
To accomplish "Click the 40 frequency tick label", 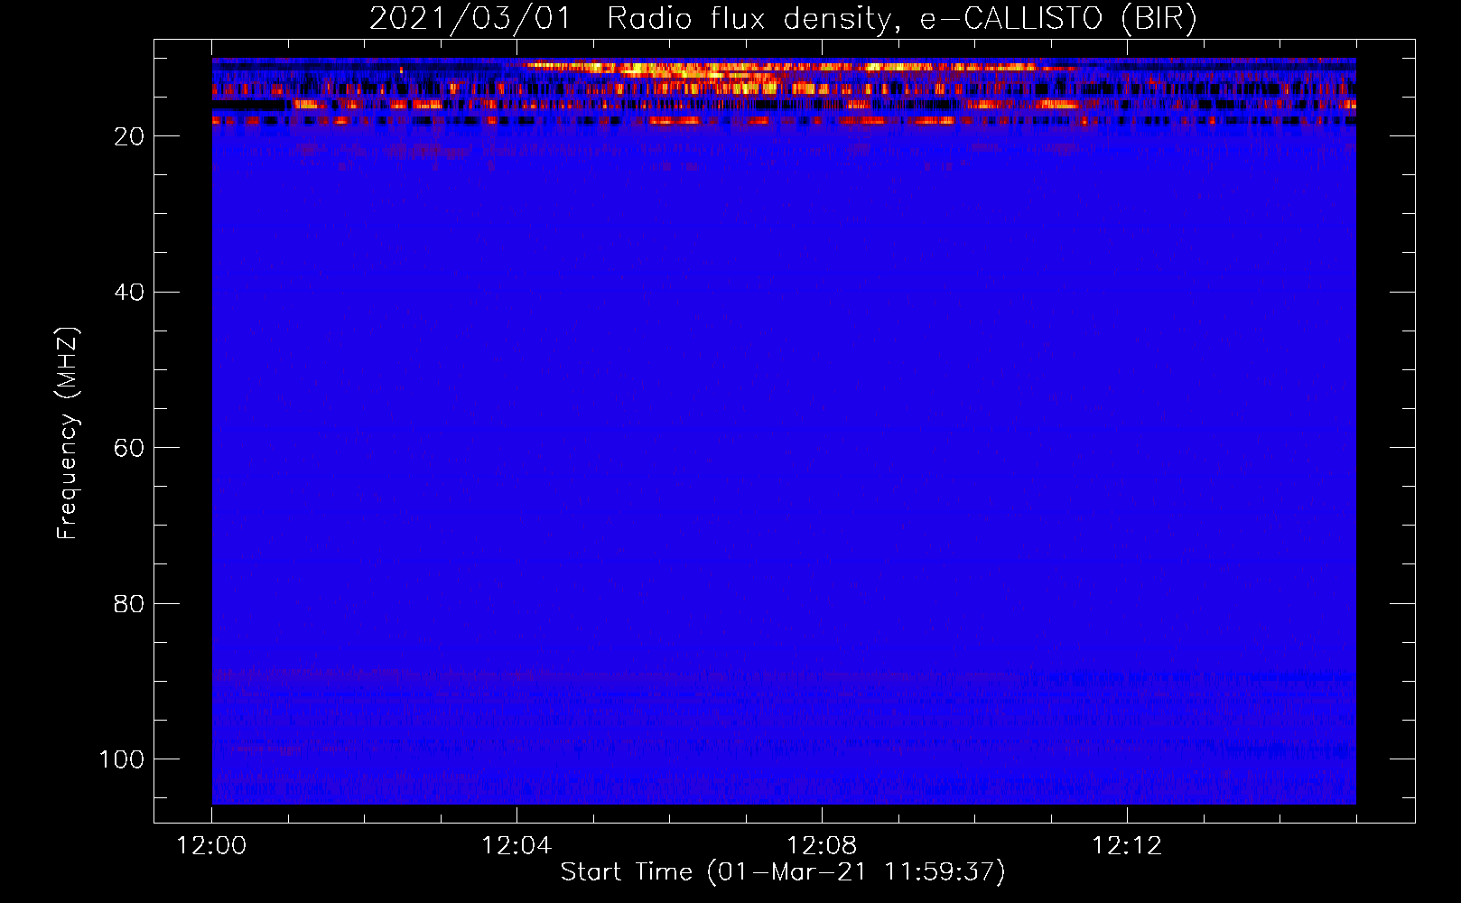I will 129,293.
